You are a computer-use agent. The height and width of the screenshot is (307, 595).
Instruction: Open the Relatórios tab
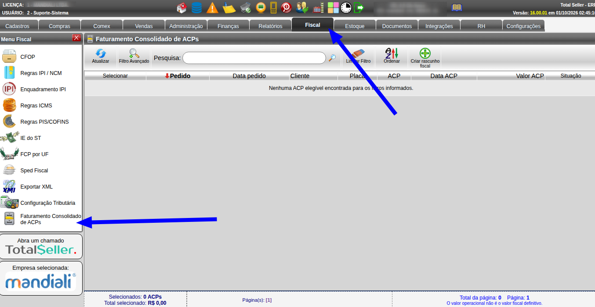[270, 26]
